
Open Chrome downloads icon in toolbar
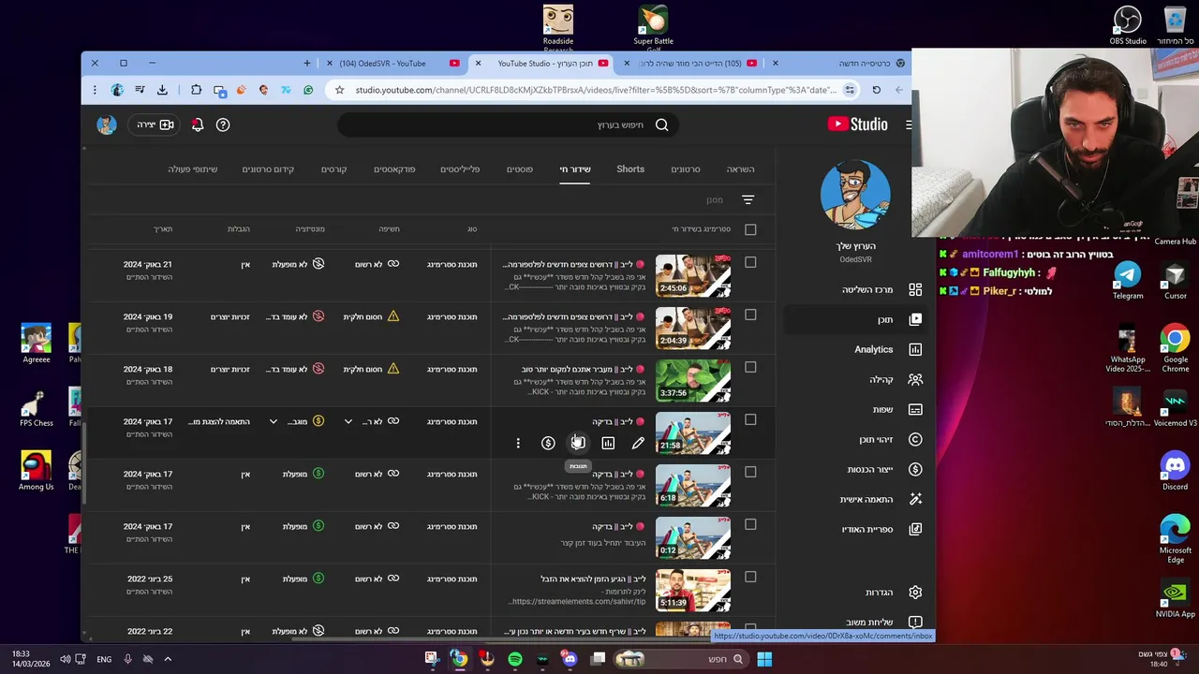click(162, 90)
